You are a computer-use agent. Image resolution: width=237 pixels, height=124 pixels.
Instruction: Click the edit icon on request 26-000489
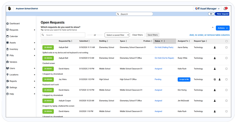tap(215, 79)
